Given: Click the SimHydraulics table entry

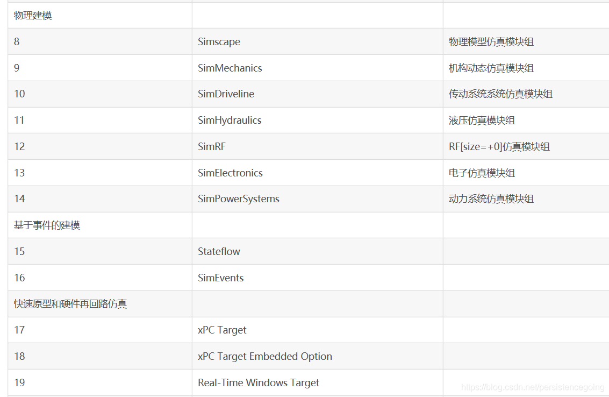Looking at the screenshot, I should pos(230,120).
